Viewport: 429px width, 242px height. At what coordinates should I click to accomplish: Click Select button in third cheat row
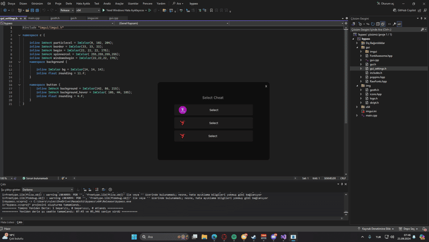pyautogui.click(x=213, y=136)
